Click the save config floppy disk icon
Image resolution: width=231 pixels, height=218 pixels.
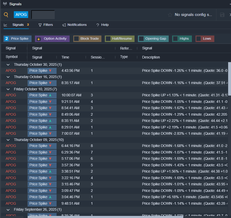click(x=222, y=15)
